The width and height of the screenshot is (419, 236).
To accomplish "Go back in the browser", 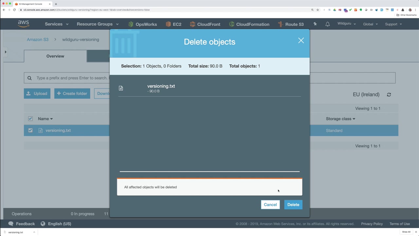I will click(4, 10).
